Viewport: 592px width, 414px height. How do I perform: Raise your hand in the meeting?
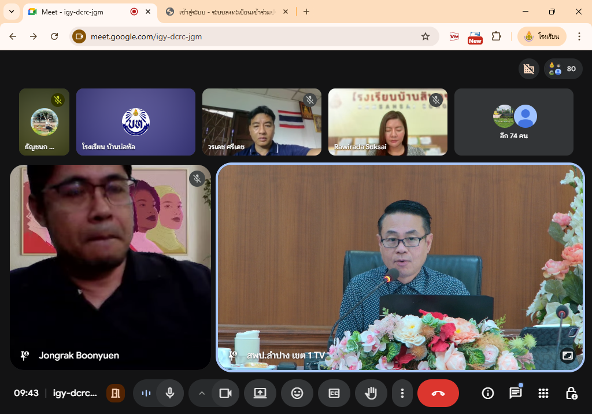pyautogui.click(x=371, y=393)
